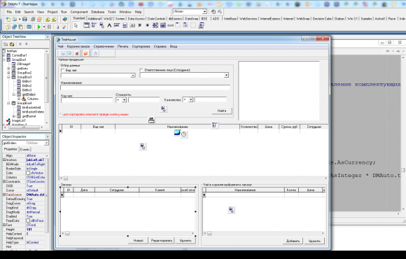Click the 'Наименование' text input field

(x=145, y=87)
